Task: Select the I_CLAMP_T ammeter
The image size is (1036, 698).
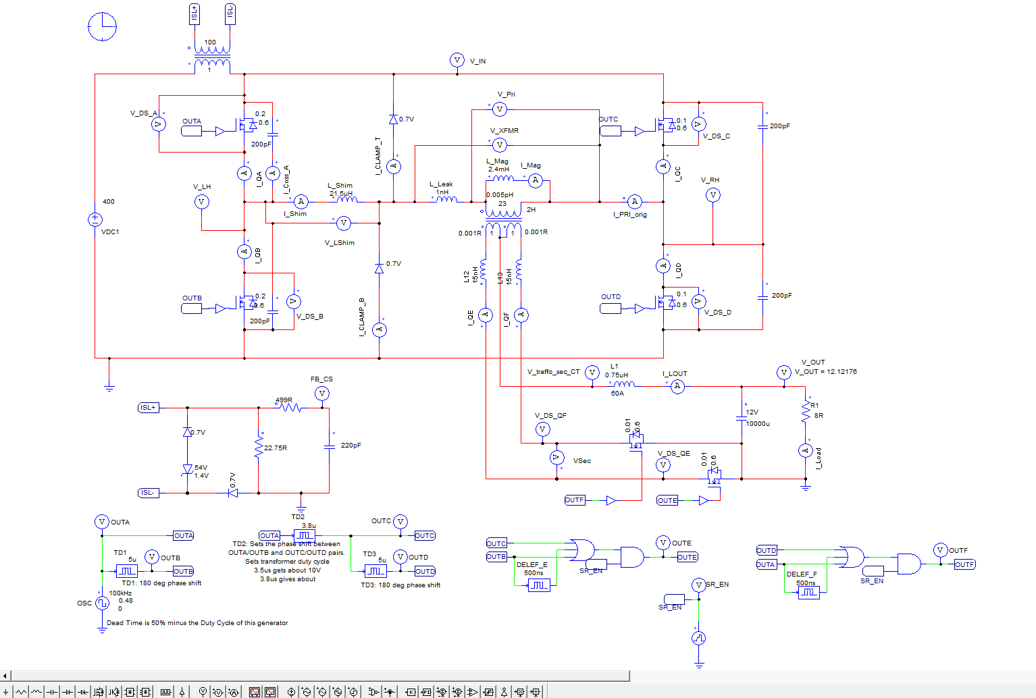Action: click(394, 166)
